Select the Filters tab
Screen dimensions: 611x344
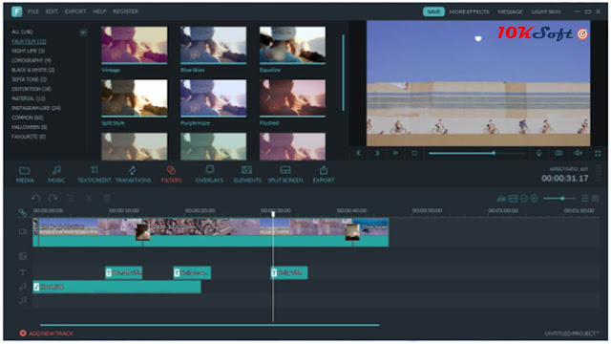(171, 174)
